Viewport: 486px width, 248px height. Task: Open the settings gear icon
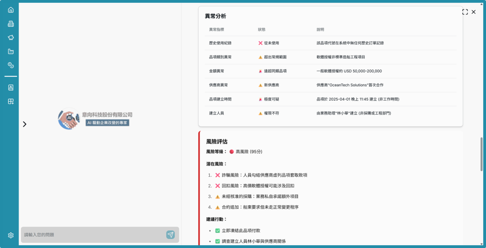[10, 235]
